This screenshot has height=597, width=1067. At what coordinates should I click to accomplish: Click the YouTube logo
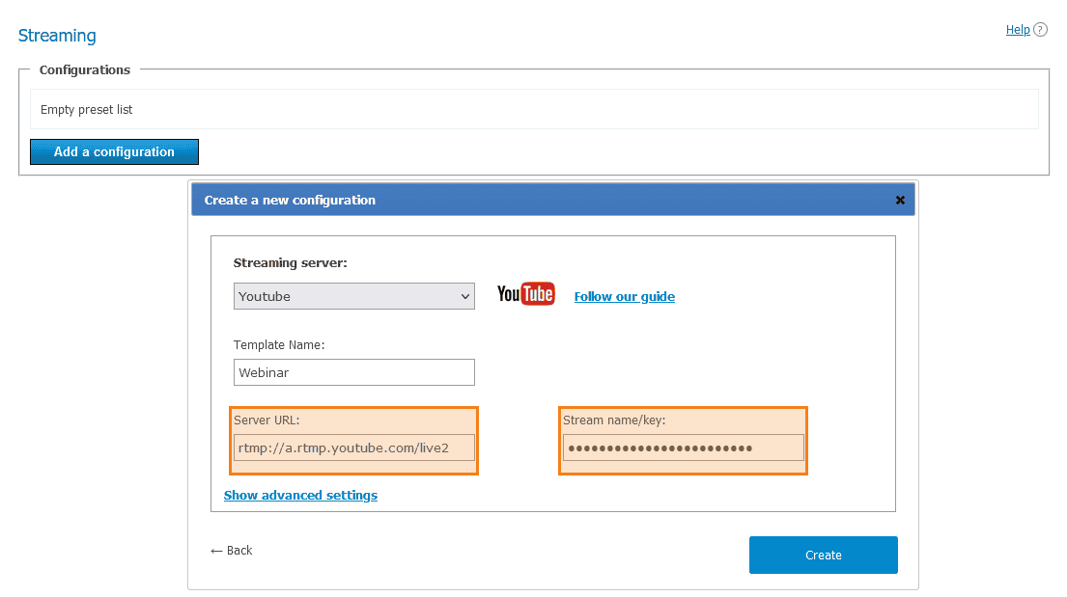click(526, 294)
